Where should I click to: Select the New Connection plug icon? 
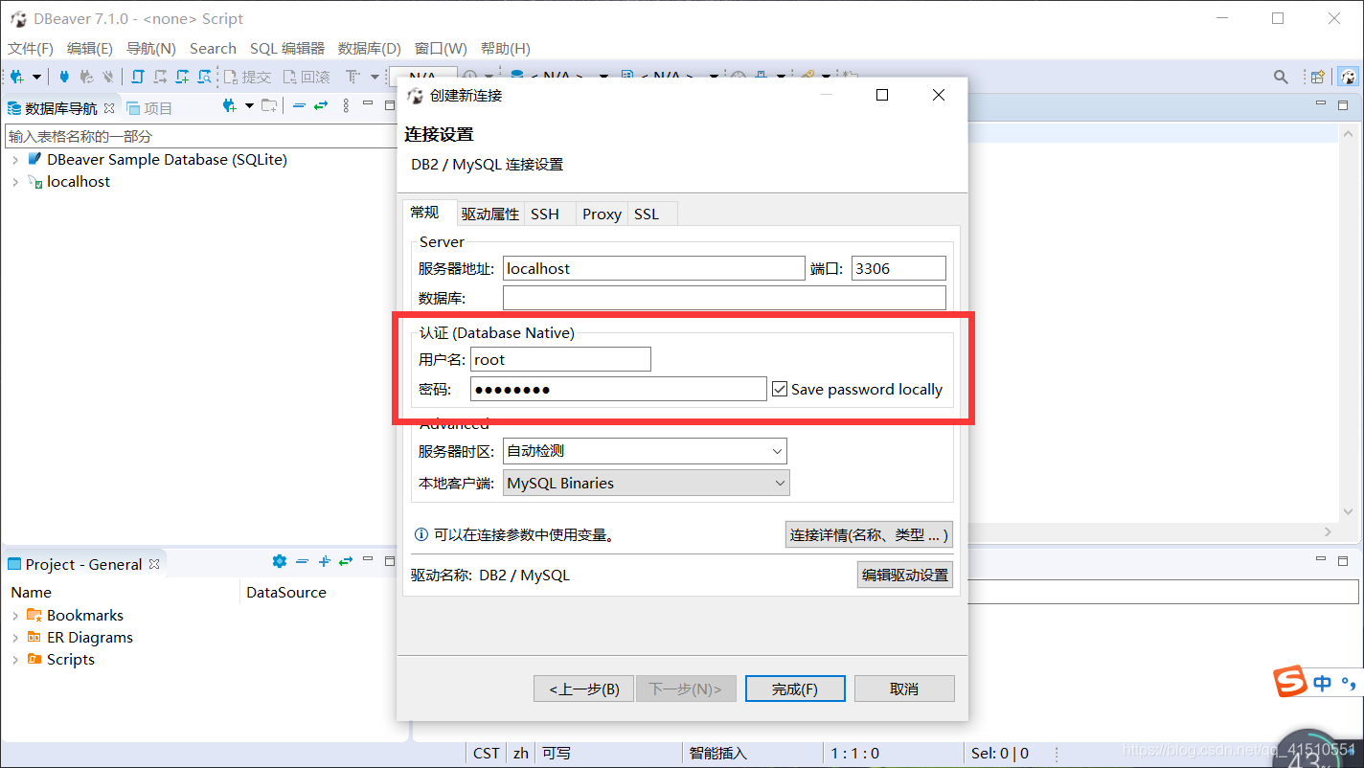16,75
